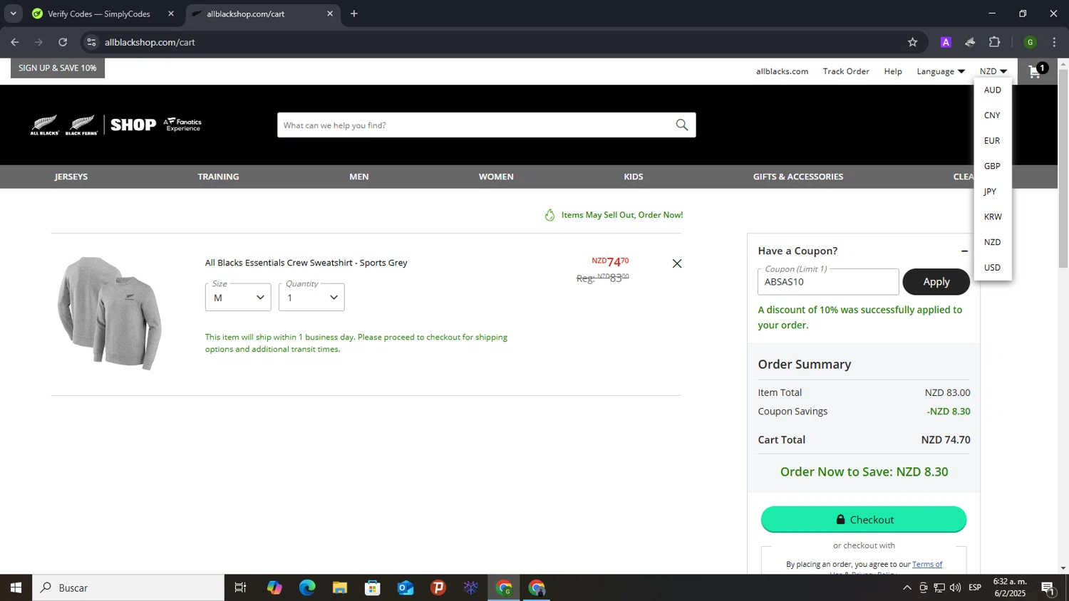Select GBP currency

(x=993, y=166)
